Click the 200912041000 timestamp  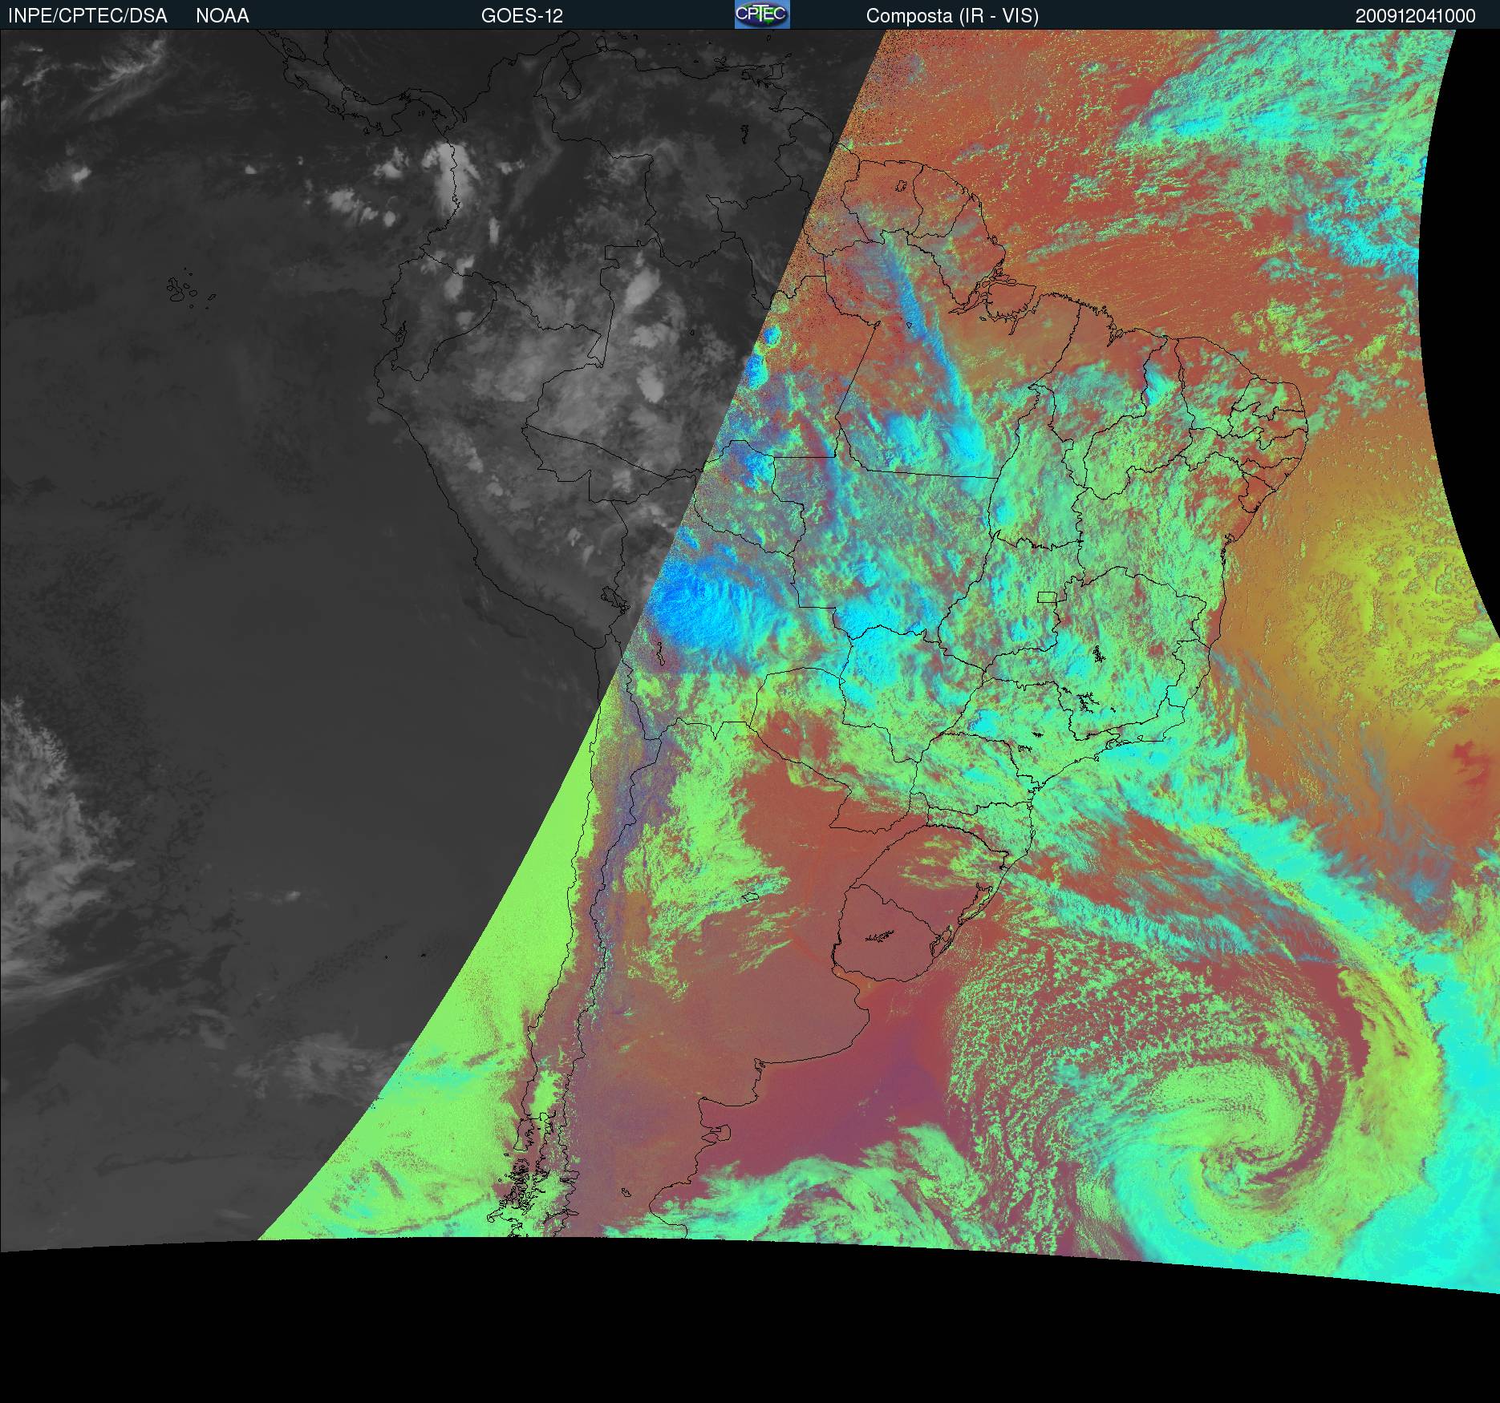click(1416, 16)
